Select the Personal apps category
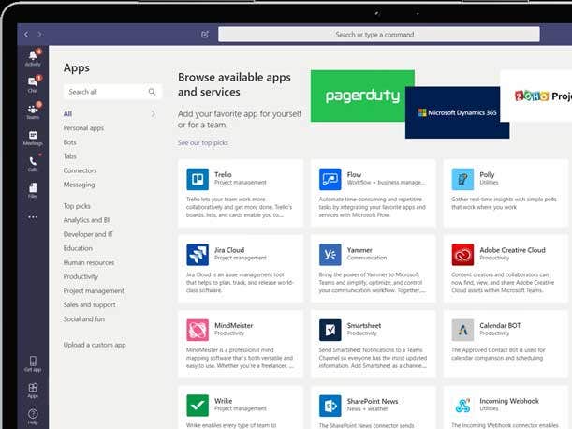 (83, 127)
